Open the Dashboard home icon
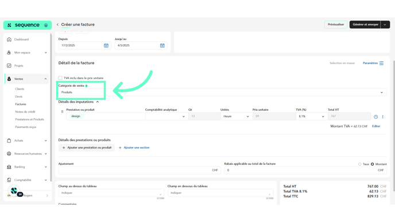The height and width of the screenshot is (222, 395). coord(9,39)
